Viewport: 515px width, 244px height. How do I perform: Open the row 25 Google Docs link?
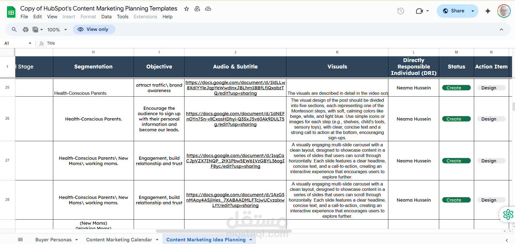coord(235,88)
